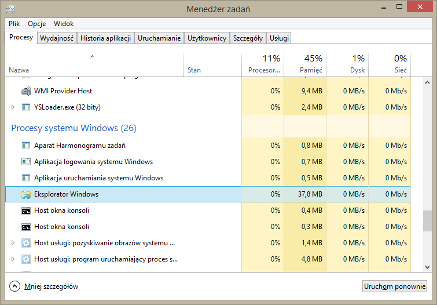Switch to the Użytkownicy tab

207,38
